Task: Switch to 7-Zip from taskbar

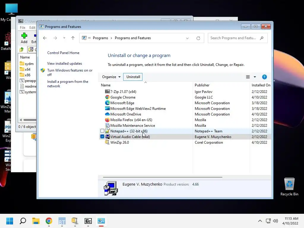Action: (88, 221)
